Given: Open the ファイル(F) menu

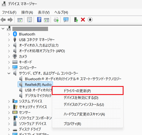Looking at the screenshot, I should (9, 12).
